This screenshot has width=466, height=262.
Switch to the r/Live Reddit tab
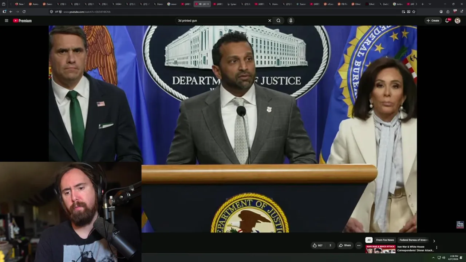tap(329, 4)
